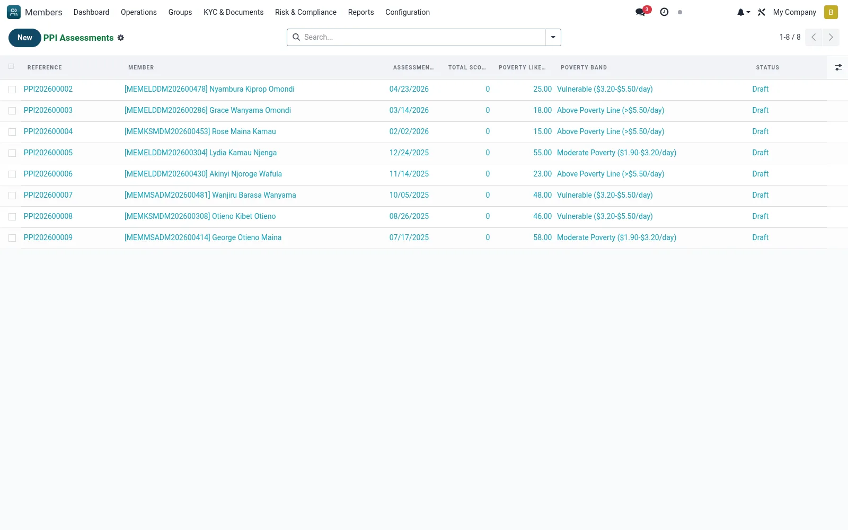Viewport: 848px width, 530px height.
Task: Click the PPI Assessments gear icon
Action: (x=121, y=38)
